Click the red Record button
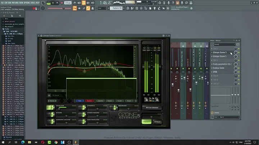259x145 pixels. [62, 3]
